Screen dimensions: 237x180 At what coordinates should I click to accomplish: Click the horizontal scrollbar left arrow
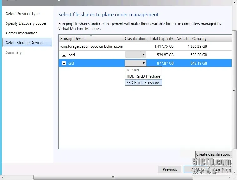click(x=2, y=177)
